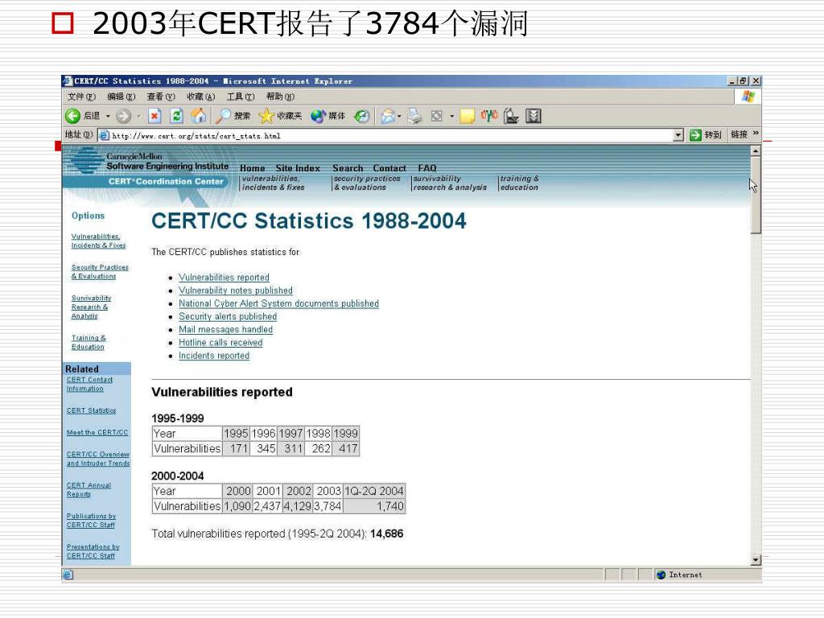
Task: Click the 3,784 table cell for 2003
Action: click(x=328, y=506)
